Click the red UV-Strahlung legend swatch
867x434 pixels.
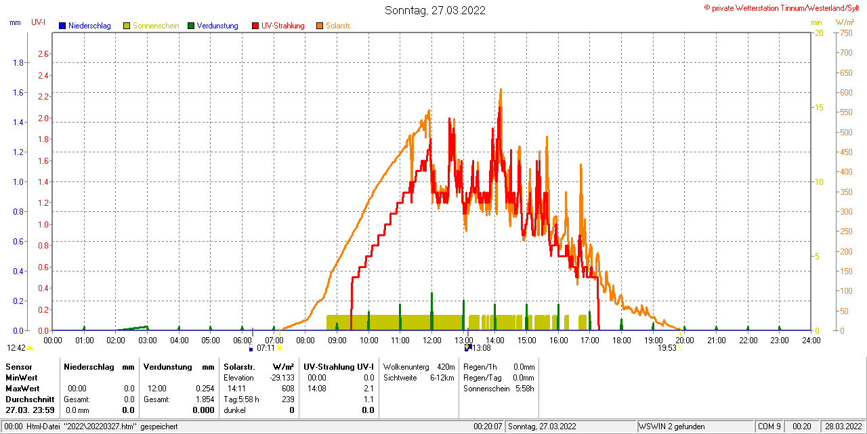click(255, 26)
